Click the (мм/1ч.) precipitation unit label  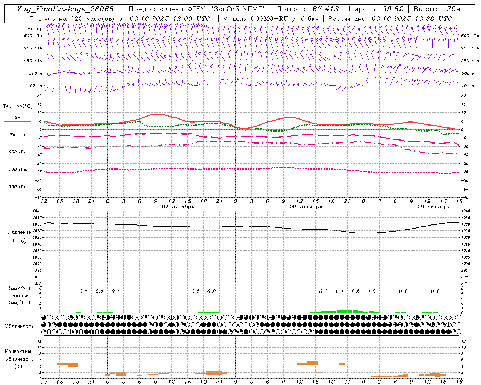[19, 303]
